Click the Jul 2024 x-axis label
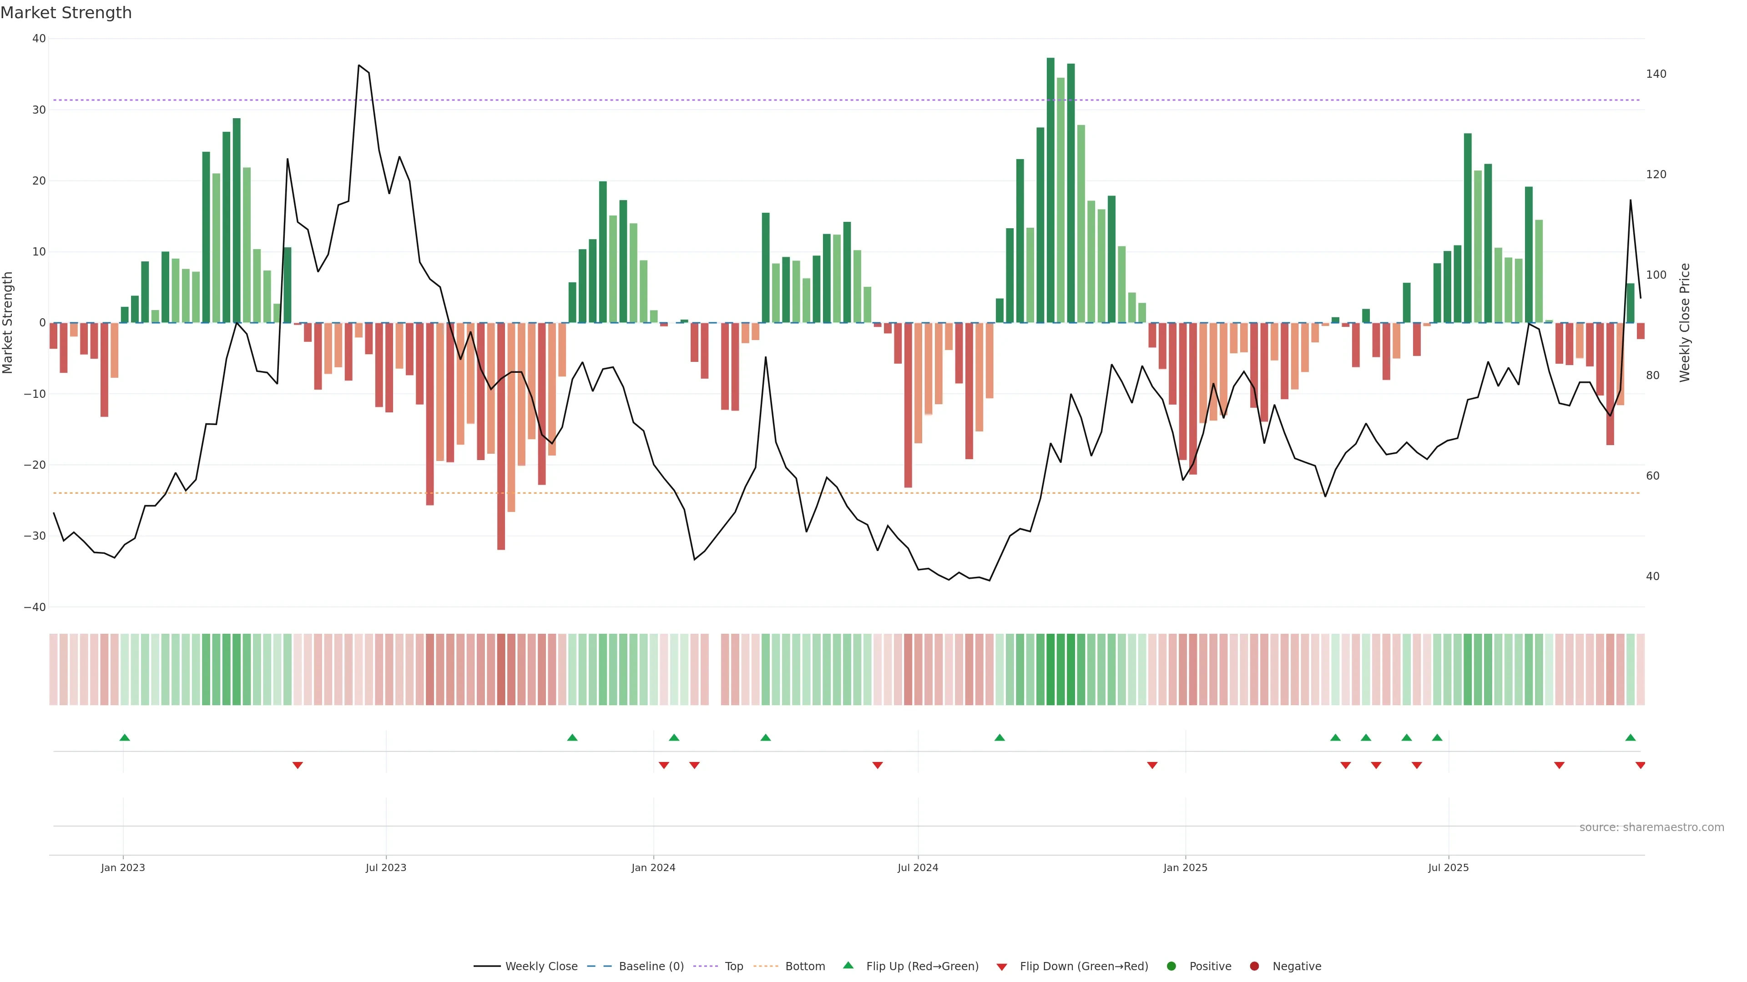The image size is (1747, 982). click(x=918, y=867)
